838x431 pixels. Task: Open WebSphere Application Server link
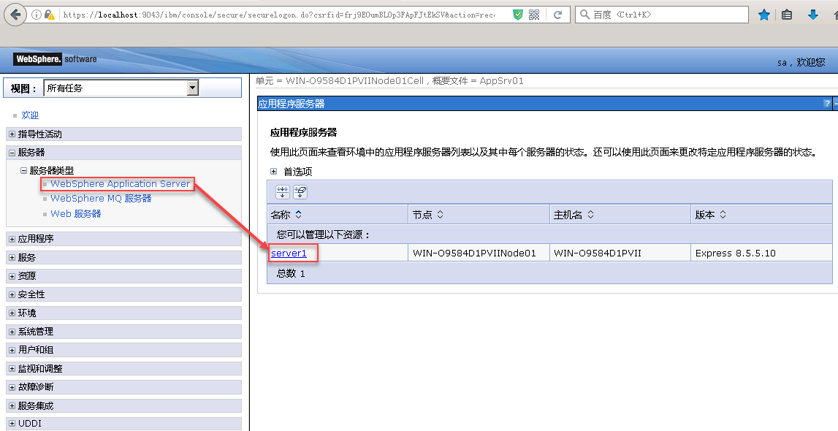click(121, 183)
